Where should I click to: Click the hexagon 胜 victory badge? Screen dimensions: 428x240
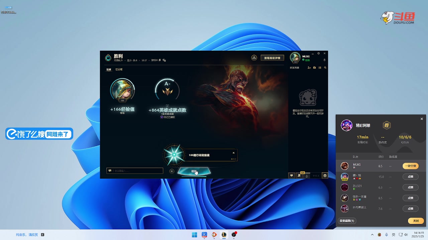[x=387, y=125]
